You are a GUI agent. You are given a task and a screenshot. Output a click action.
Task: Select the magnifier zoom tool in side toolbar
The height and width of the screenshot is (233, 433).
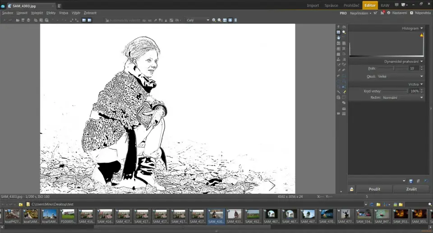click(x=344, y=33)
